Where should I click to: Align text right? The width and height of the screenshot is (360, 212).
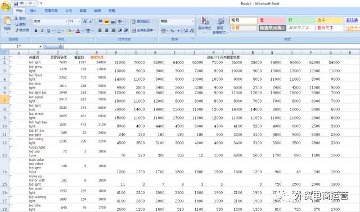pyautogui.click(x=112, y=30)
